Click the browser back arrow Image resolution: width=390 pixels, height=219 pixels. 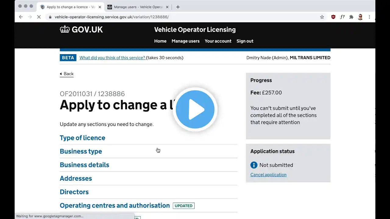click(21, 17)
